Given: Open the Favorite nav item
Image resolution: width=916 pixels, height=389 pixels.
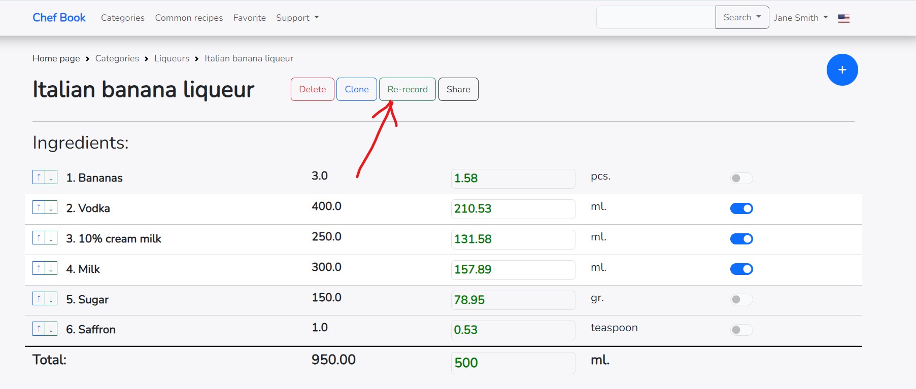Looking at the screenshot, I should [x=249, y=18].
